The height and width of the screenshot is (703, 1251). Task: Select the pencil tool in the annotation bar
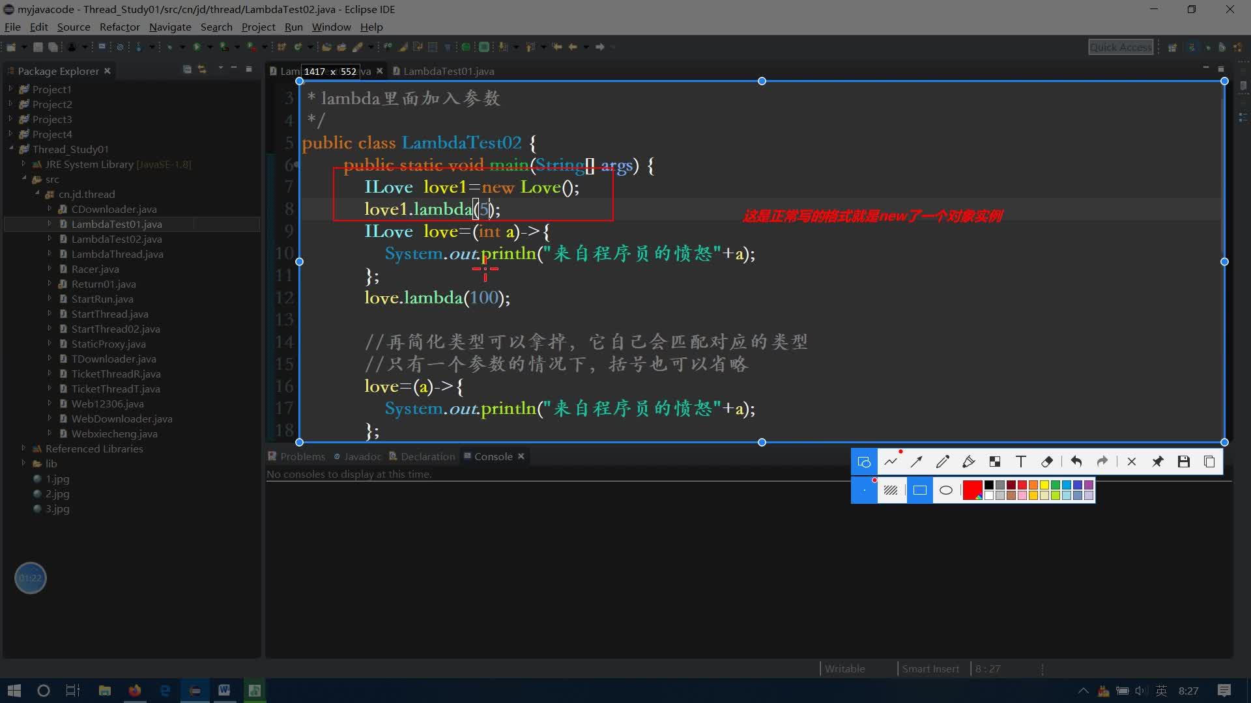pos(942,462)
